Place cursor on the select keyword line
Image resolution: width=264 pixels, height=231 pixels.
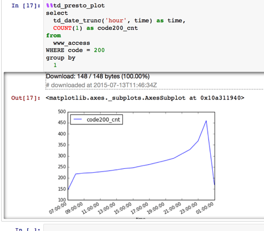pyautogui.click(x=57, y=13)
